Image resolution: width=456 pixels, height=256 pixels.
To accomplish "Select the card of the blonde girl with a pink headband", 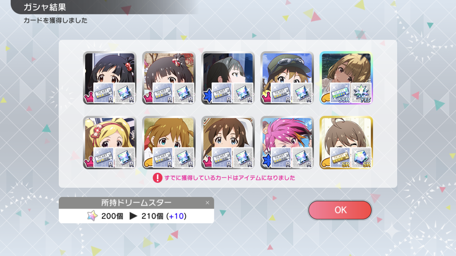I will coord(109,143).
